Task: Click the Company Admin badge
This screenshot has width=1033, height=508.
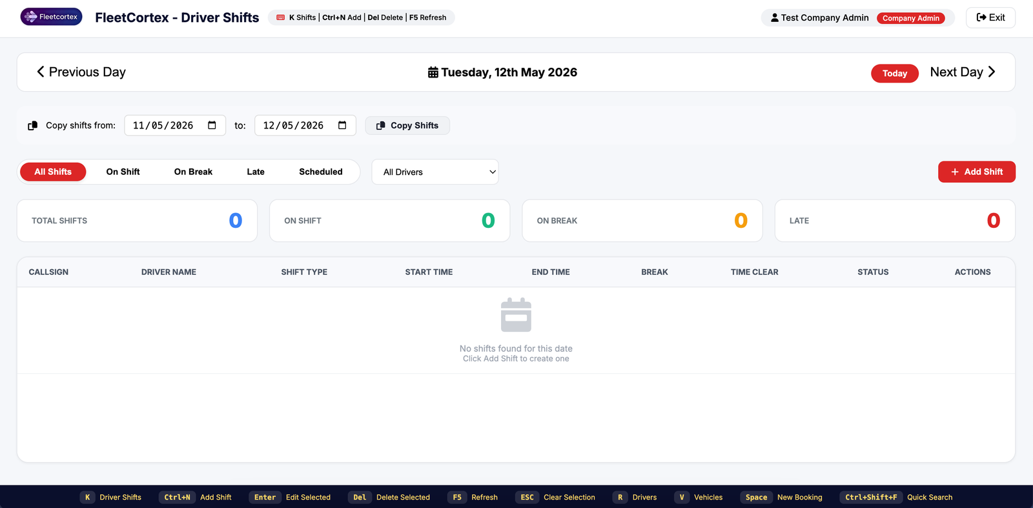Action: (911, 18)
